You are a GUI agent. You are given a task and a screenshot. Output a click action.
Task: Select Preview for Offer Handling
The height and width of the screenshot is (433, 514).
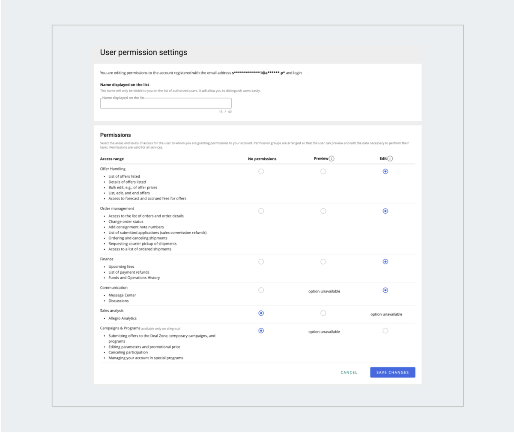coord(323,171)
